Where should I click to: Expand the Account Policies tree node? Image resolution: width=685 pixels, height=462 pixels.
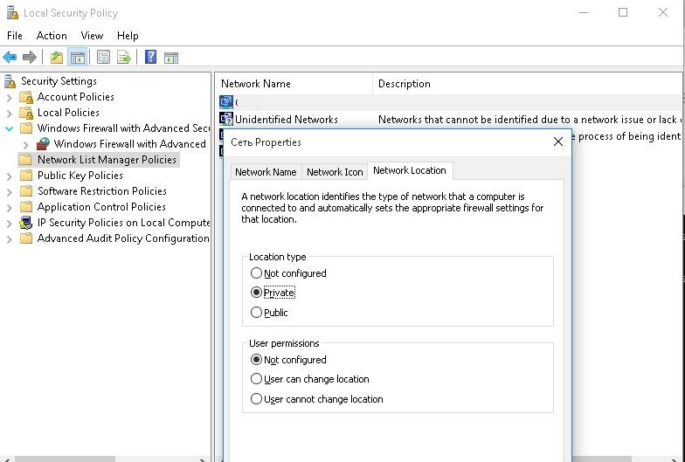[9, 98]
